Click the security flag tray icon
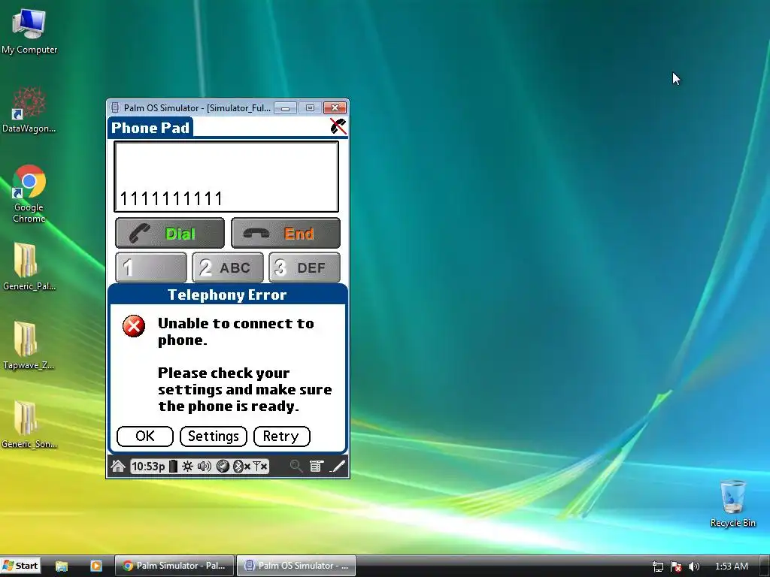This screenshot has width=770, height=577. pyautogui.click(x=676, y=566)
